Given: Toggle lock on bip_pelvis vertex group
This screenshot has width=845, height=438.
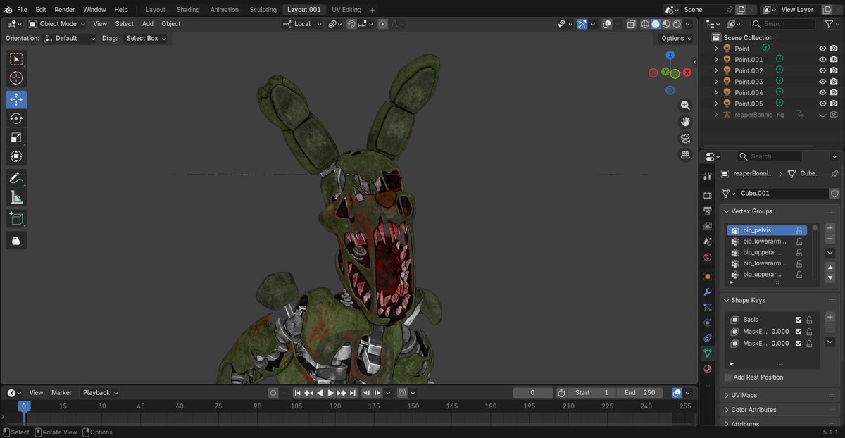Looking at the screenshot, I should tap(799, 230).
